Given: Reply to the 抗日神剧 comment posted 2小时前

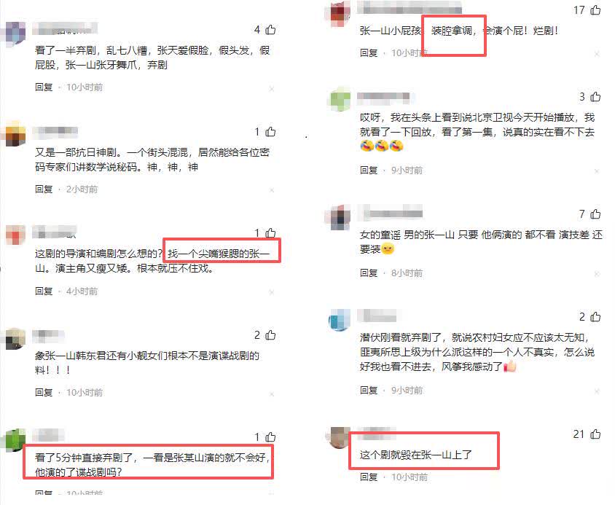Looking at the screenshot, I should coord(44,189).
